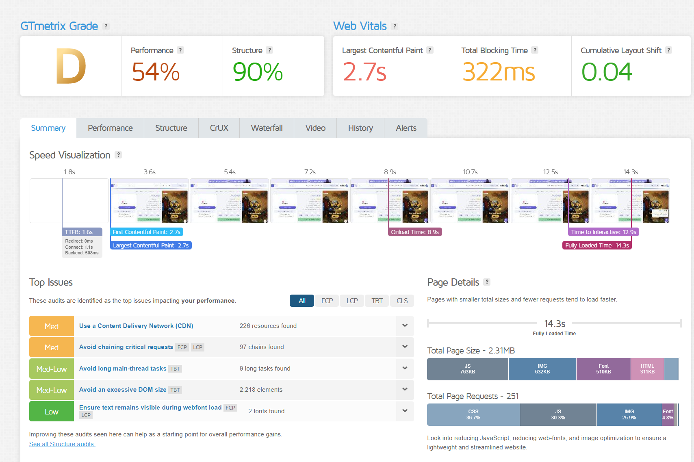Viewport: 694px width, 462px height.
Task: Switch to the Waterfall tab
Action: click(267, 128)
